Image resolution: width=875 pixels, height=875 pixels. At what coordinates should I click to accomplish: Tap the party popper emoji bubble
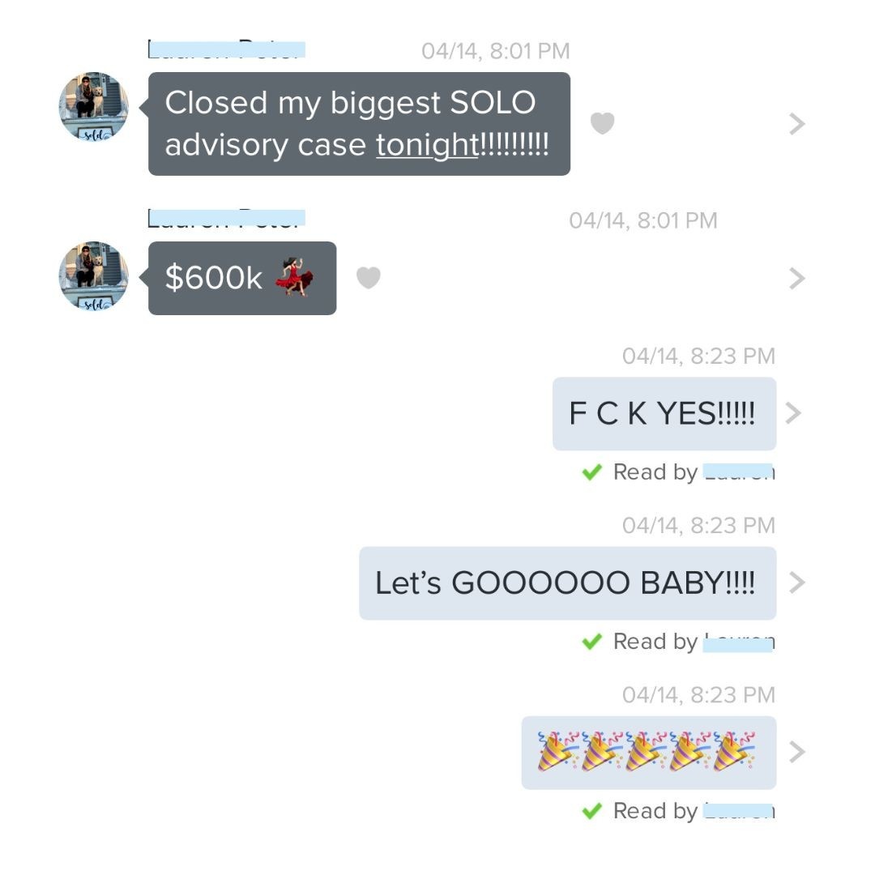[x=648, y=752]
